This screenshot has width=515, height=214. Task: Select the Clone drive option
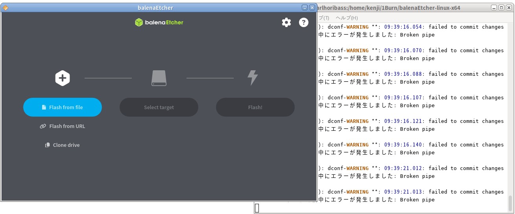(63, 145)
